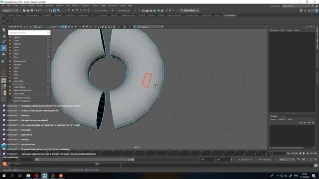Enable Snap to points magnet icon
The image size is (319, 179).
77,10
